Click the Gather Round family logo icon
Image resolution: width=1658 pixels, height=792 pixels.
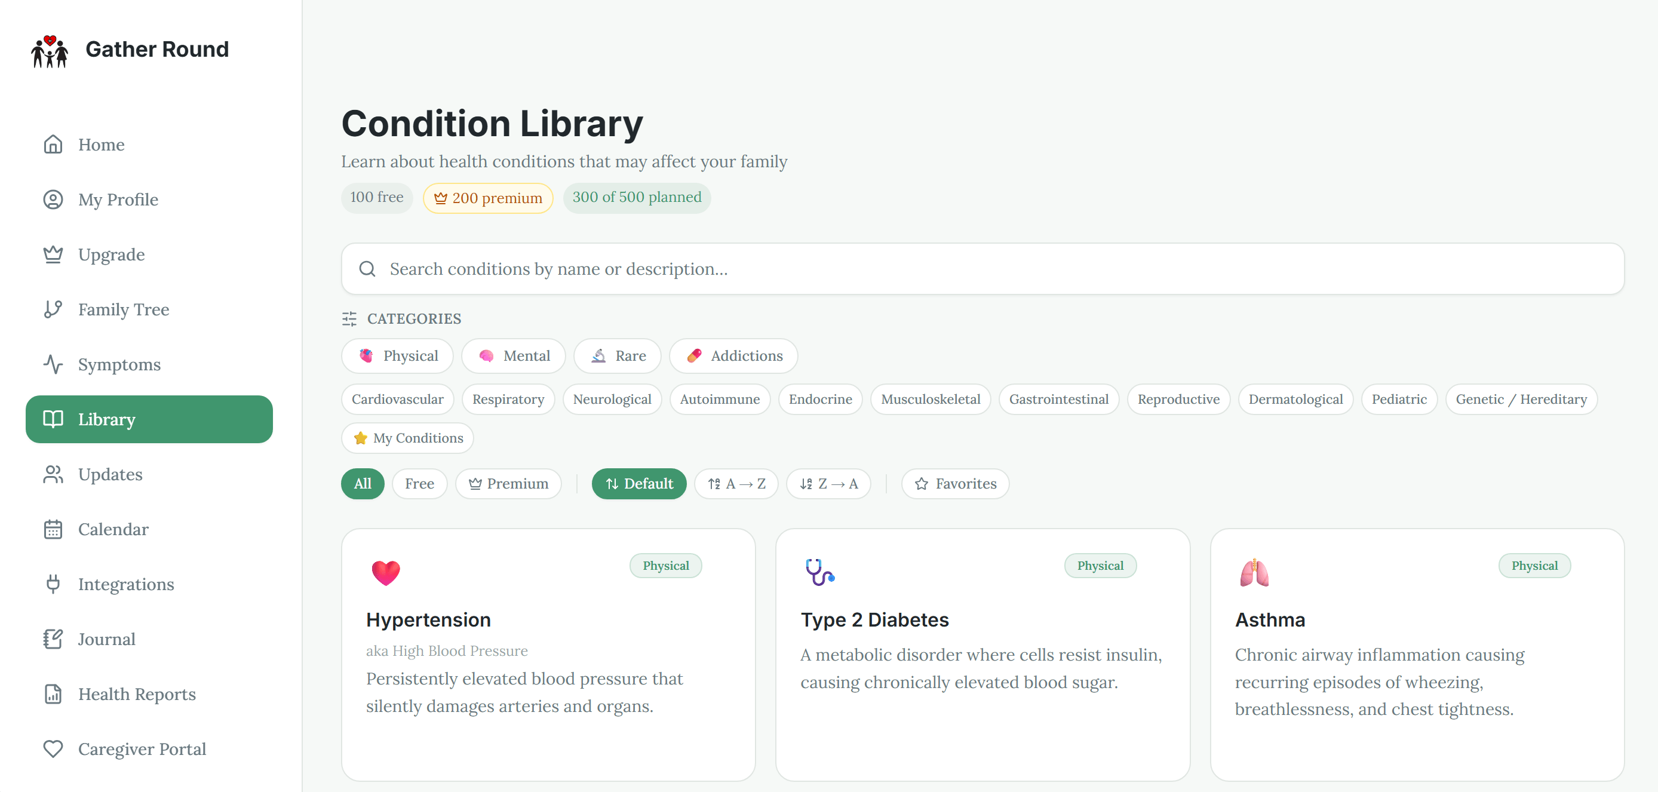coord(50,51)
